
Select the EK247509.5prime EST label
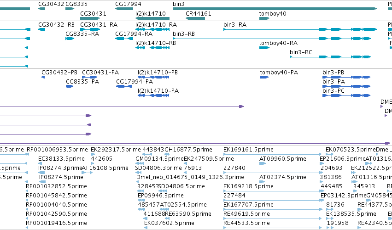(209, 159)
